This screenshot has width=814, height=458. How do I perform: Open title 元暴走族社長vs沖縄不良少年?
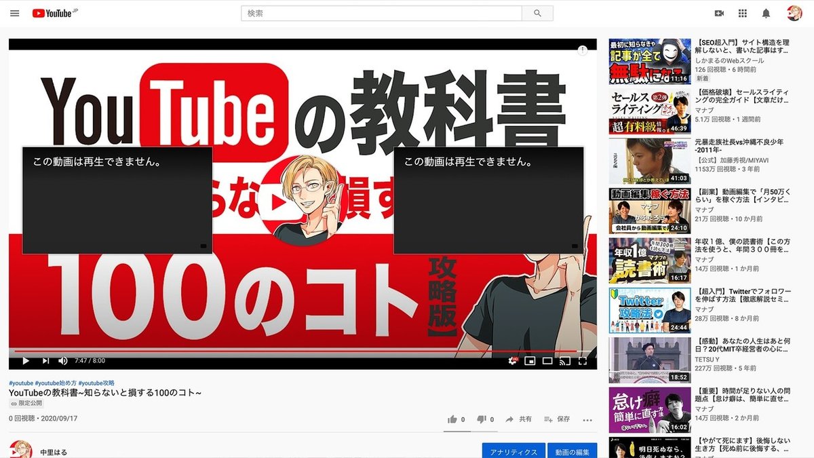[740, 147]
